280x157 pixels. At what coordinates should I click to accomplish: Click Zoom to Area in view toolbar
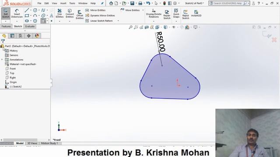136,27
